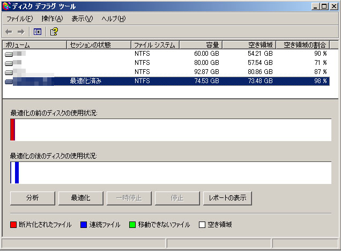Sort by the 空き領域の割合 column header
This screenshot has width=341, height=251.
[x=303, y=45]
